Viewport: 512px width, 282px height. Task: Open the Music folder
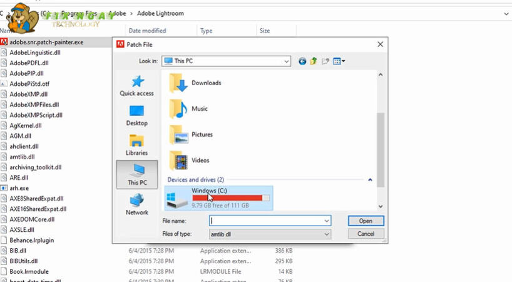199,109
